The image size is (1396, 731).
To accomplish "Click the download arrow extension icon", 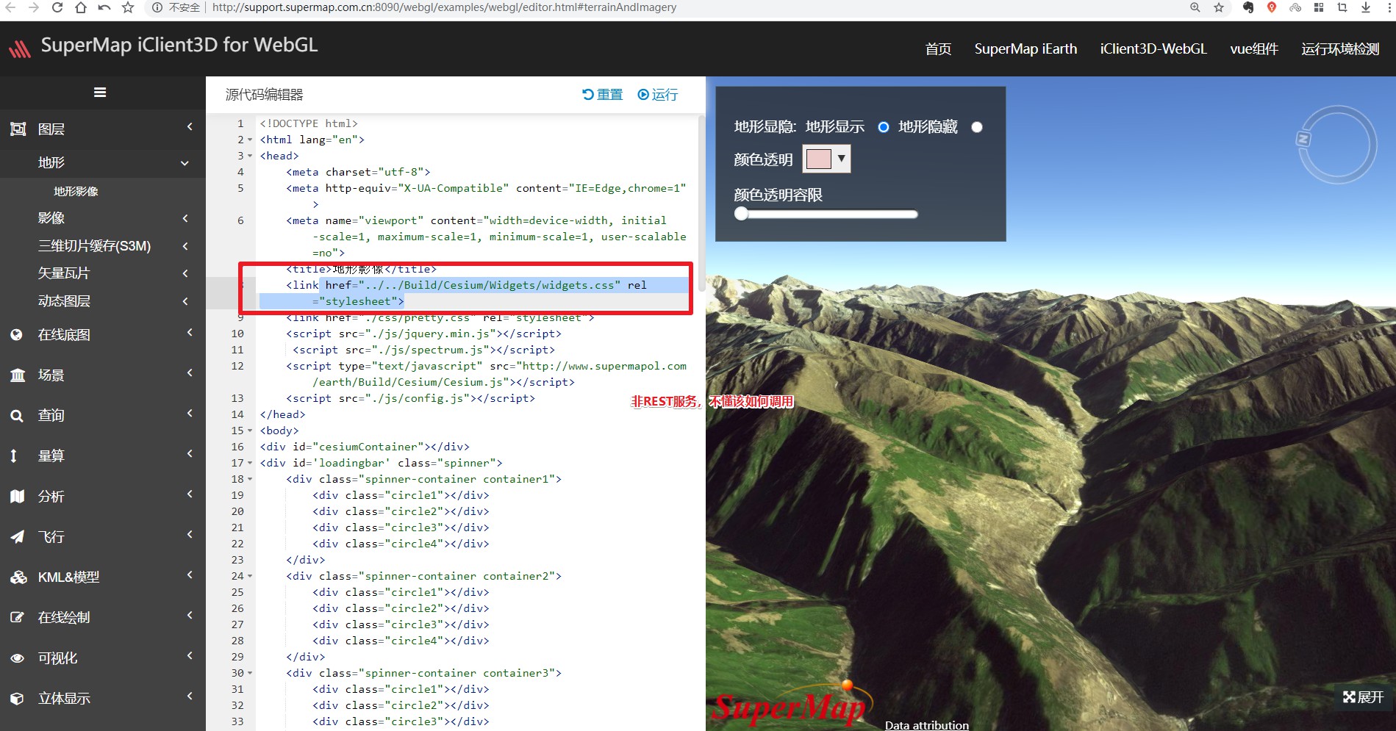I will point(1366,7).
